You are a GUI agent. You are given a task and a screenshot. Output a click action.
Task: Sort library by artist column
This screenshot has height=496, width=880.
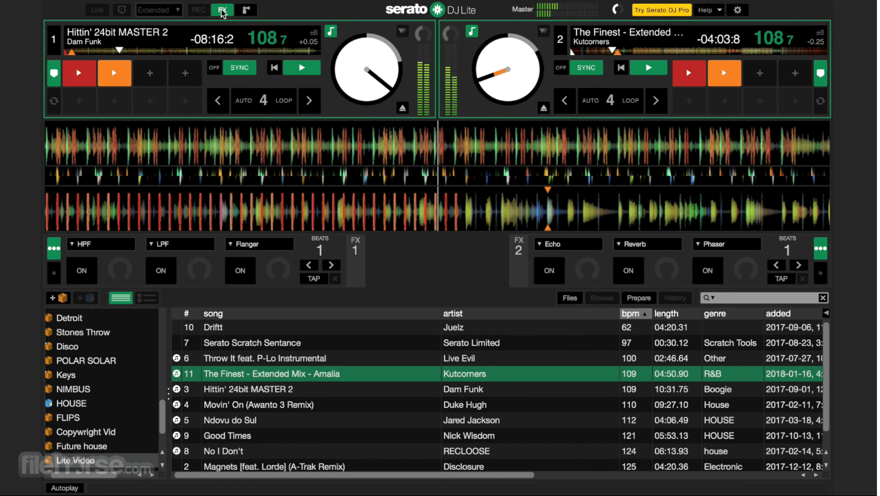(x=530, y=313)
